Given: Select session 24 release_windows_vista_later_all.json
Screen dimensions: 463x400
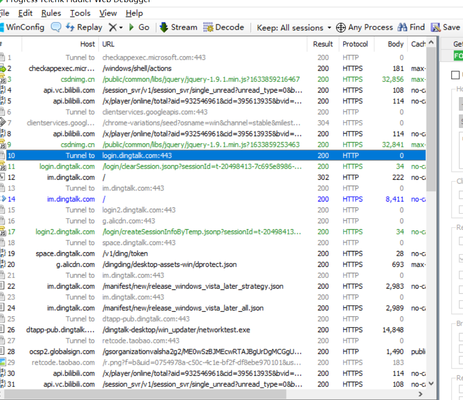Looking at the screenshot, I should (x=213, y=308).
